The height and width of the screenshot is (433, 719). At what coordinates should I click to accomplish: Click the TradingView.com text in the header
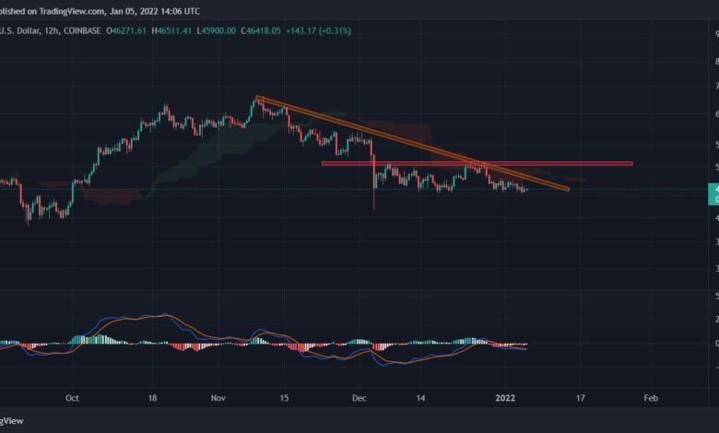(71, 11)
